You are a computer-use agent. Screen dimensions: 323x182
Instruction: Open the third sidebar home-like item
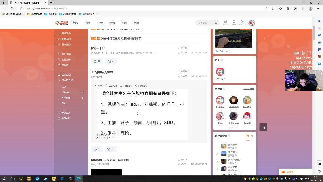(x=64, y=44)
